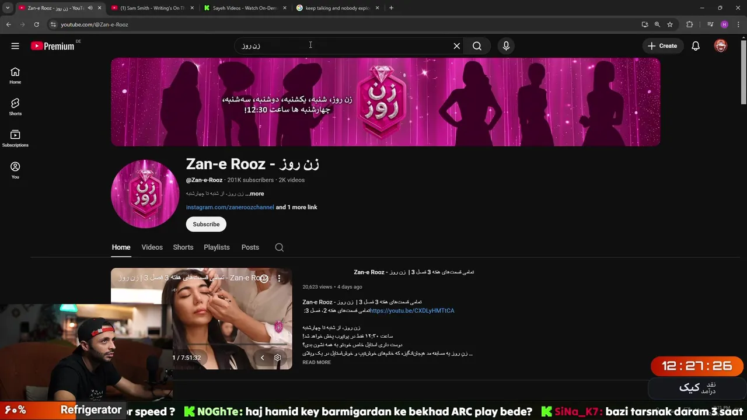Click '201K subscribers' text
The width and height of the screenshot is (747, 420).
pos(250,180)
